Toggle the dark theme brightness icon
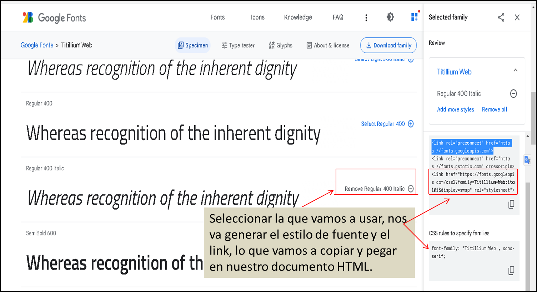The image size is (537, 292). coord(390,17)
